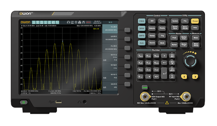Push the Peak marker key
Screen dimensions: 217x126
click(x=174, y=38)
